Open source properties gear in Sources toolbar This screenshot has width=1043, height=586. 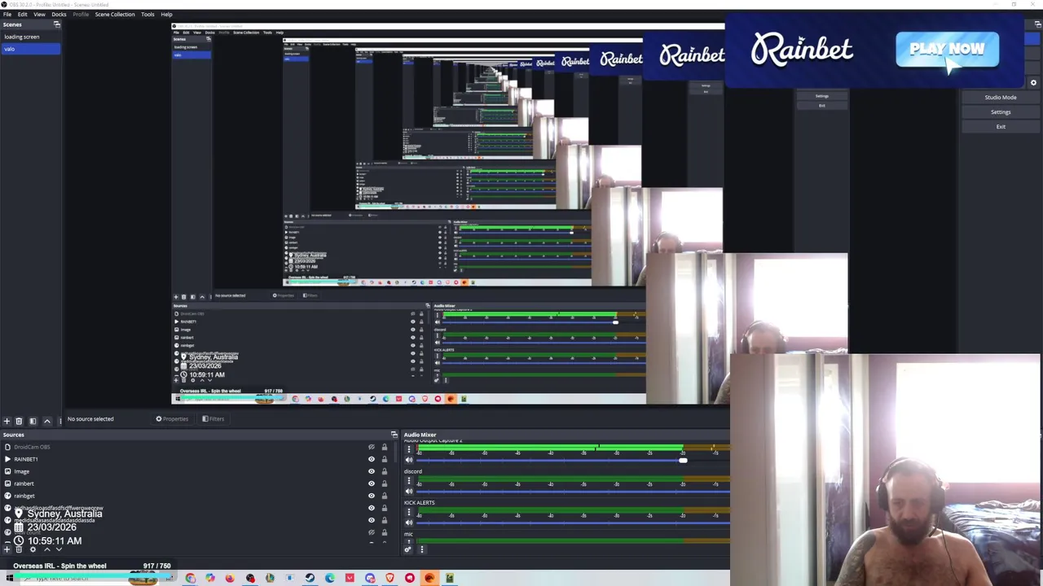(33, 549)
